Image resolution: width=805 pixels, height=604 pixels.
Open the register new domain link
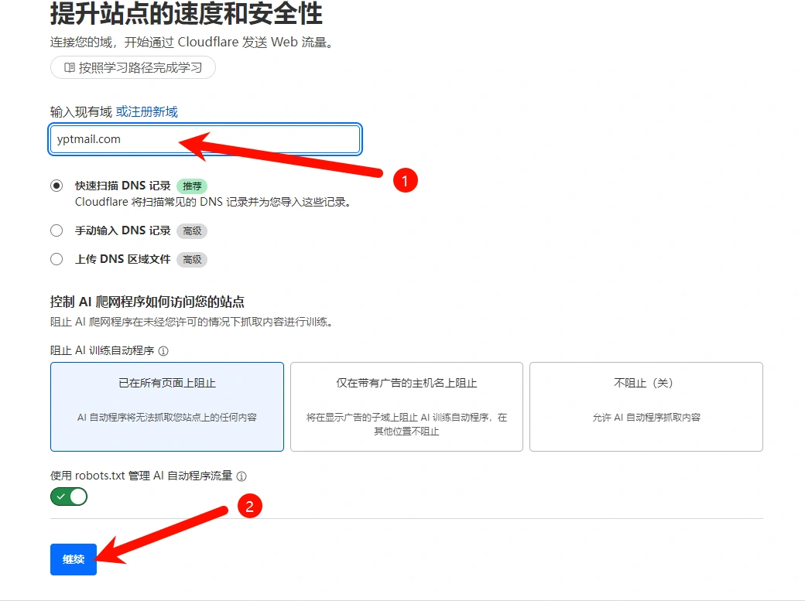(147, 112)
